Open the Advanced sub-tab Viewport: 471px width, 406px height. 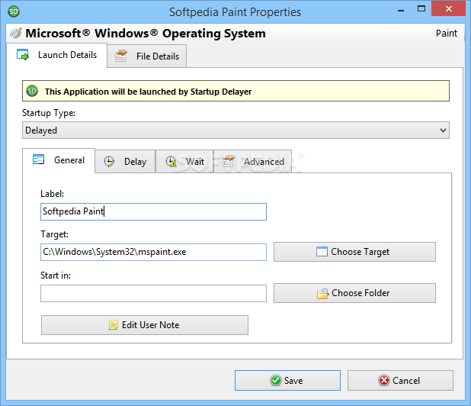[x=252, y=162]
